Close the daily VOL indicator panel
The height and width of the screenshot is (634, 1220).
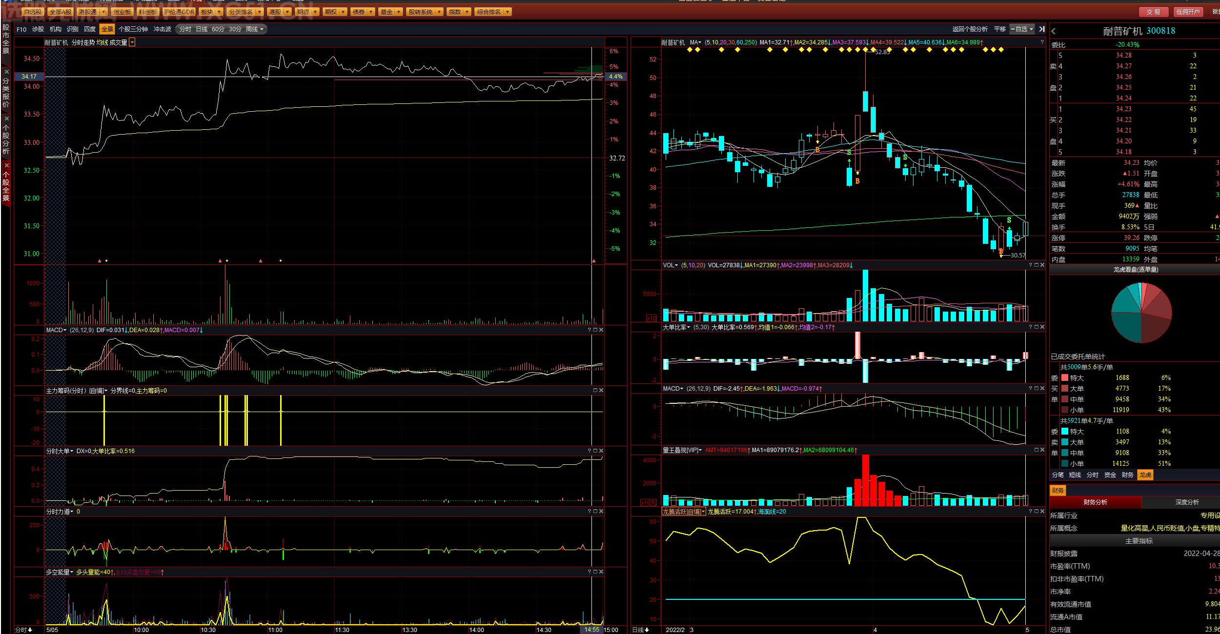(1042, 265)
